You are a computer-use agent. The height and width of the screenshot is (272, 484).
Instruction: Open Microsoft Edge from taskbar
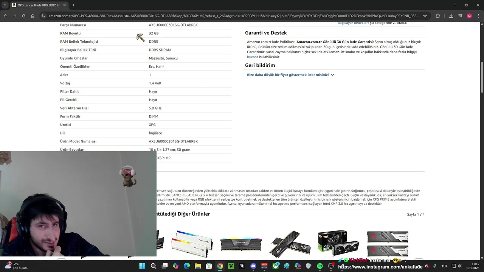[x=187, y=266]
